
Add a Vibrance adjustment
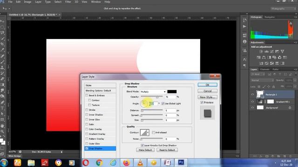[x=283, y=51]
